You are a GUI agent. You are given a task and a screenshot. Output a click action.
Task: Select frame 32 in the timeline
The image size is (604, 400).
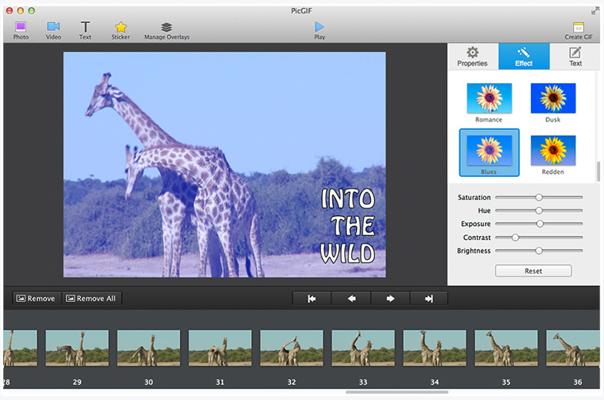point(292,348)
